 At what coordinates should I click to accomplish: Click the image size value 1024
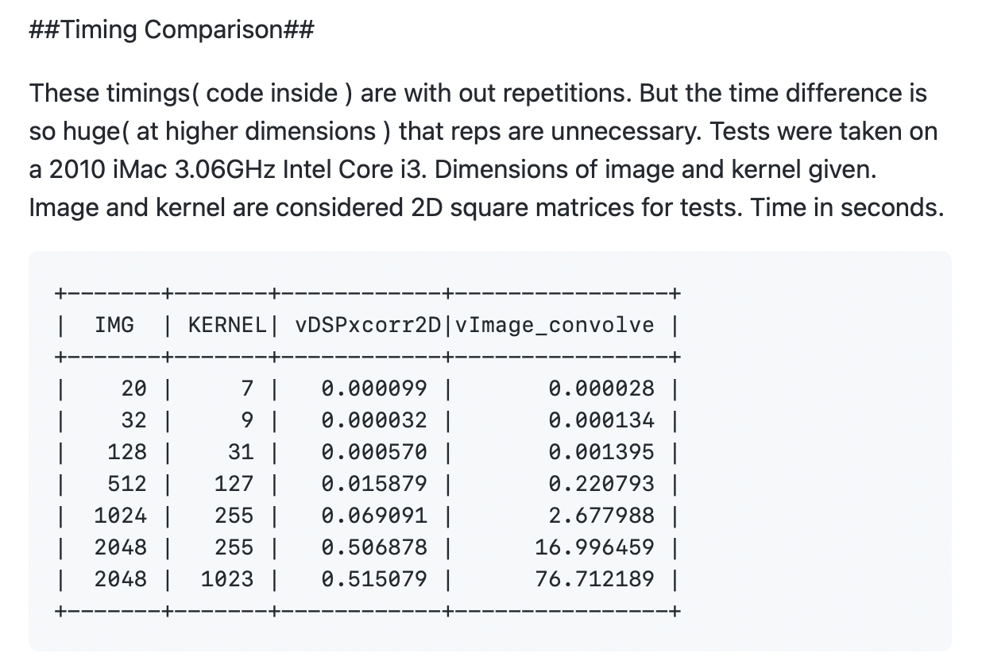pyautogui.click(x=121, y=516)
